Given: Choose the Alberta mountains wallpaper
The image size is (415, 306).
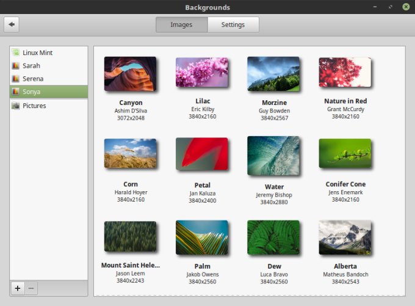Looking at the screenshot, I should coord(345,237).
